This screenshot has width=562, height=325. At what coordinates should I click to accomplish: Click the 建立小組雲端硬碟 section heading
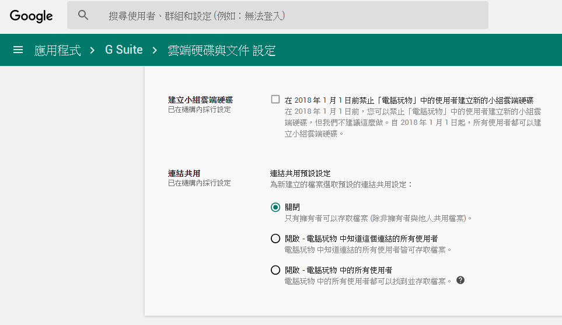point(200,100)
